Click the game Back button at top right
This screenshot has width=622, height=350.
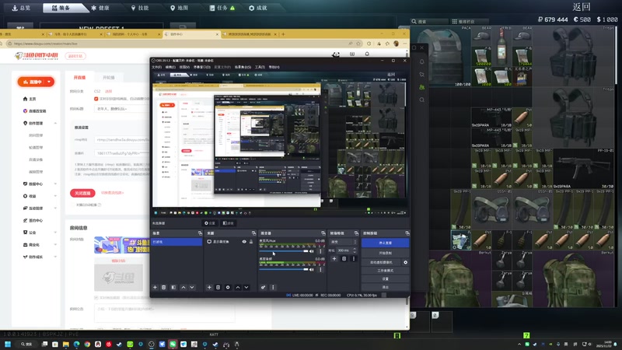click(582, 7)
